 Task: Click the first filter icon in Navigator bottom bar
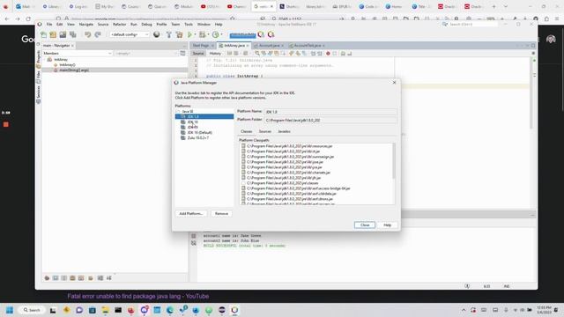coord(47,278)
